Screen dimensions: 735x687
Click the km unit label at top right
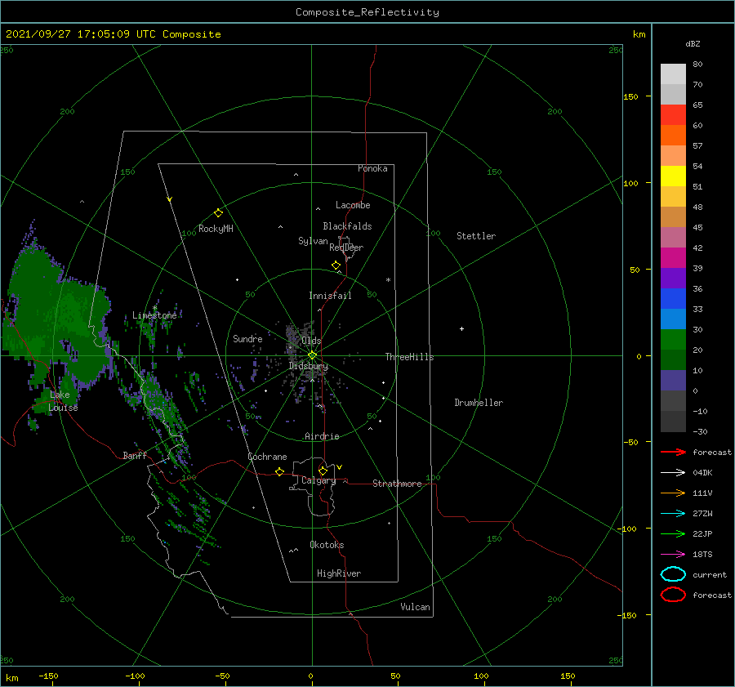[639, 34]
